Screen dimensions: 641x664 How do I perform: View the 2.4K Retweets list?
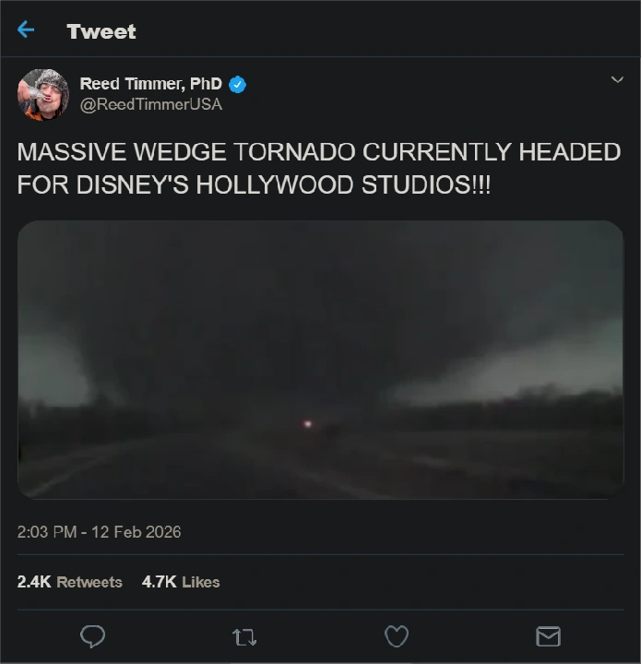[x=69, y=582]
